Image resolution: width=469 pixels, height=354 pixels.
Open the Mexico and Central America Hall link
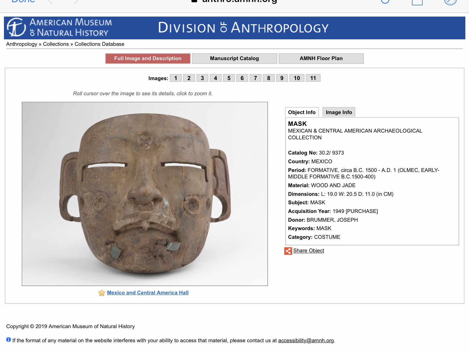pyautogui.click(x=148, y=293)
